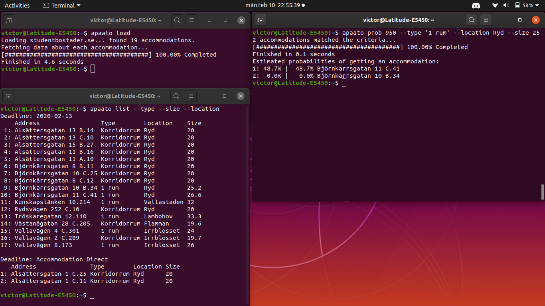Maximize the apaato load terminal window
Viewport: 545px width, 306px height.
point(225,20)
